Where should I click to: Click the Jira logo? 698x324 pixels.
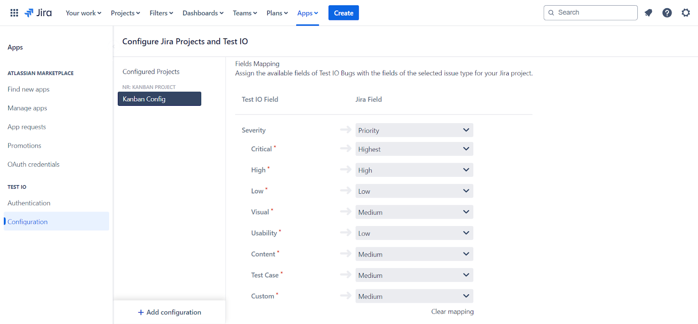(38, 13)
